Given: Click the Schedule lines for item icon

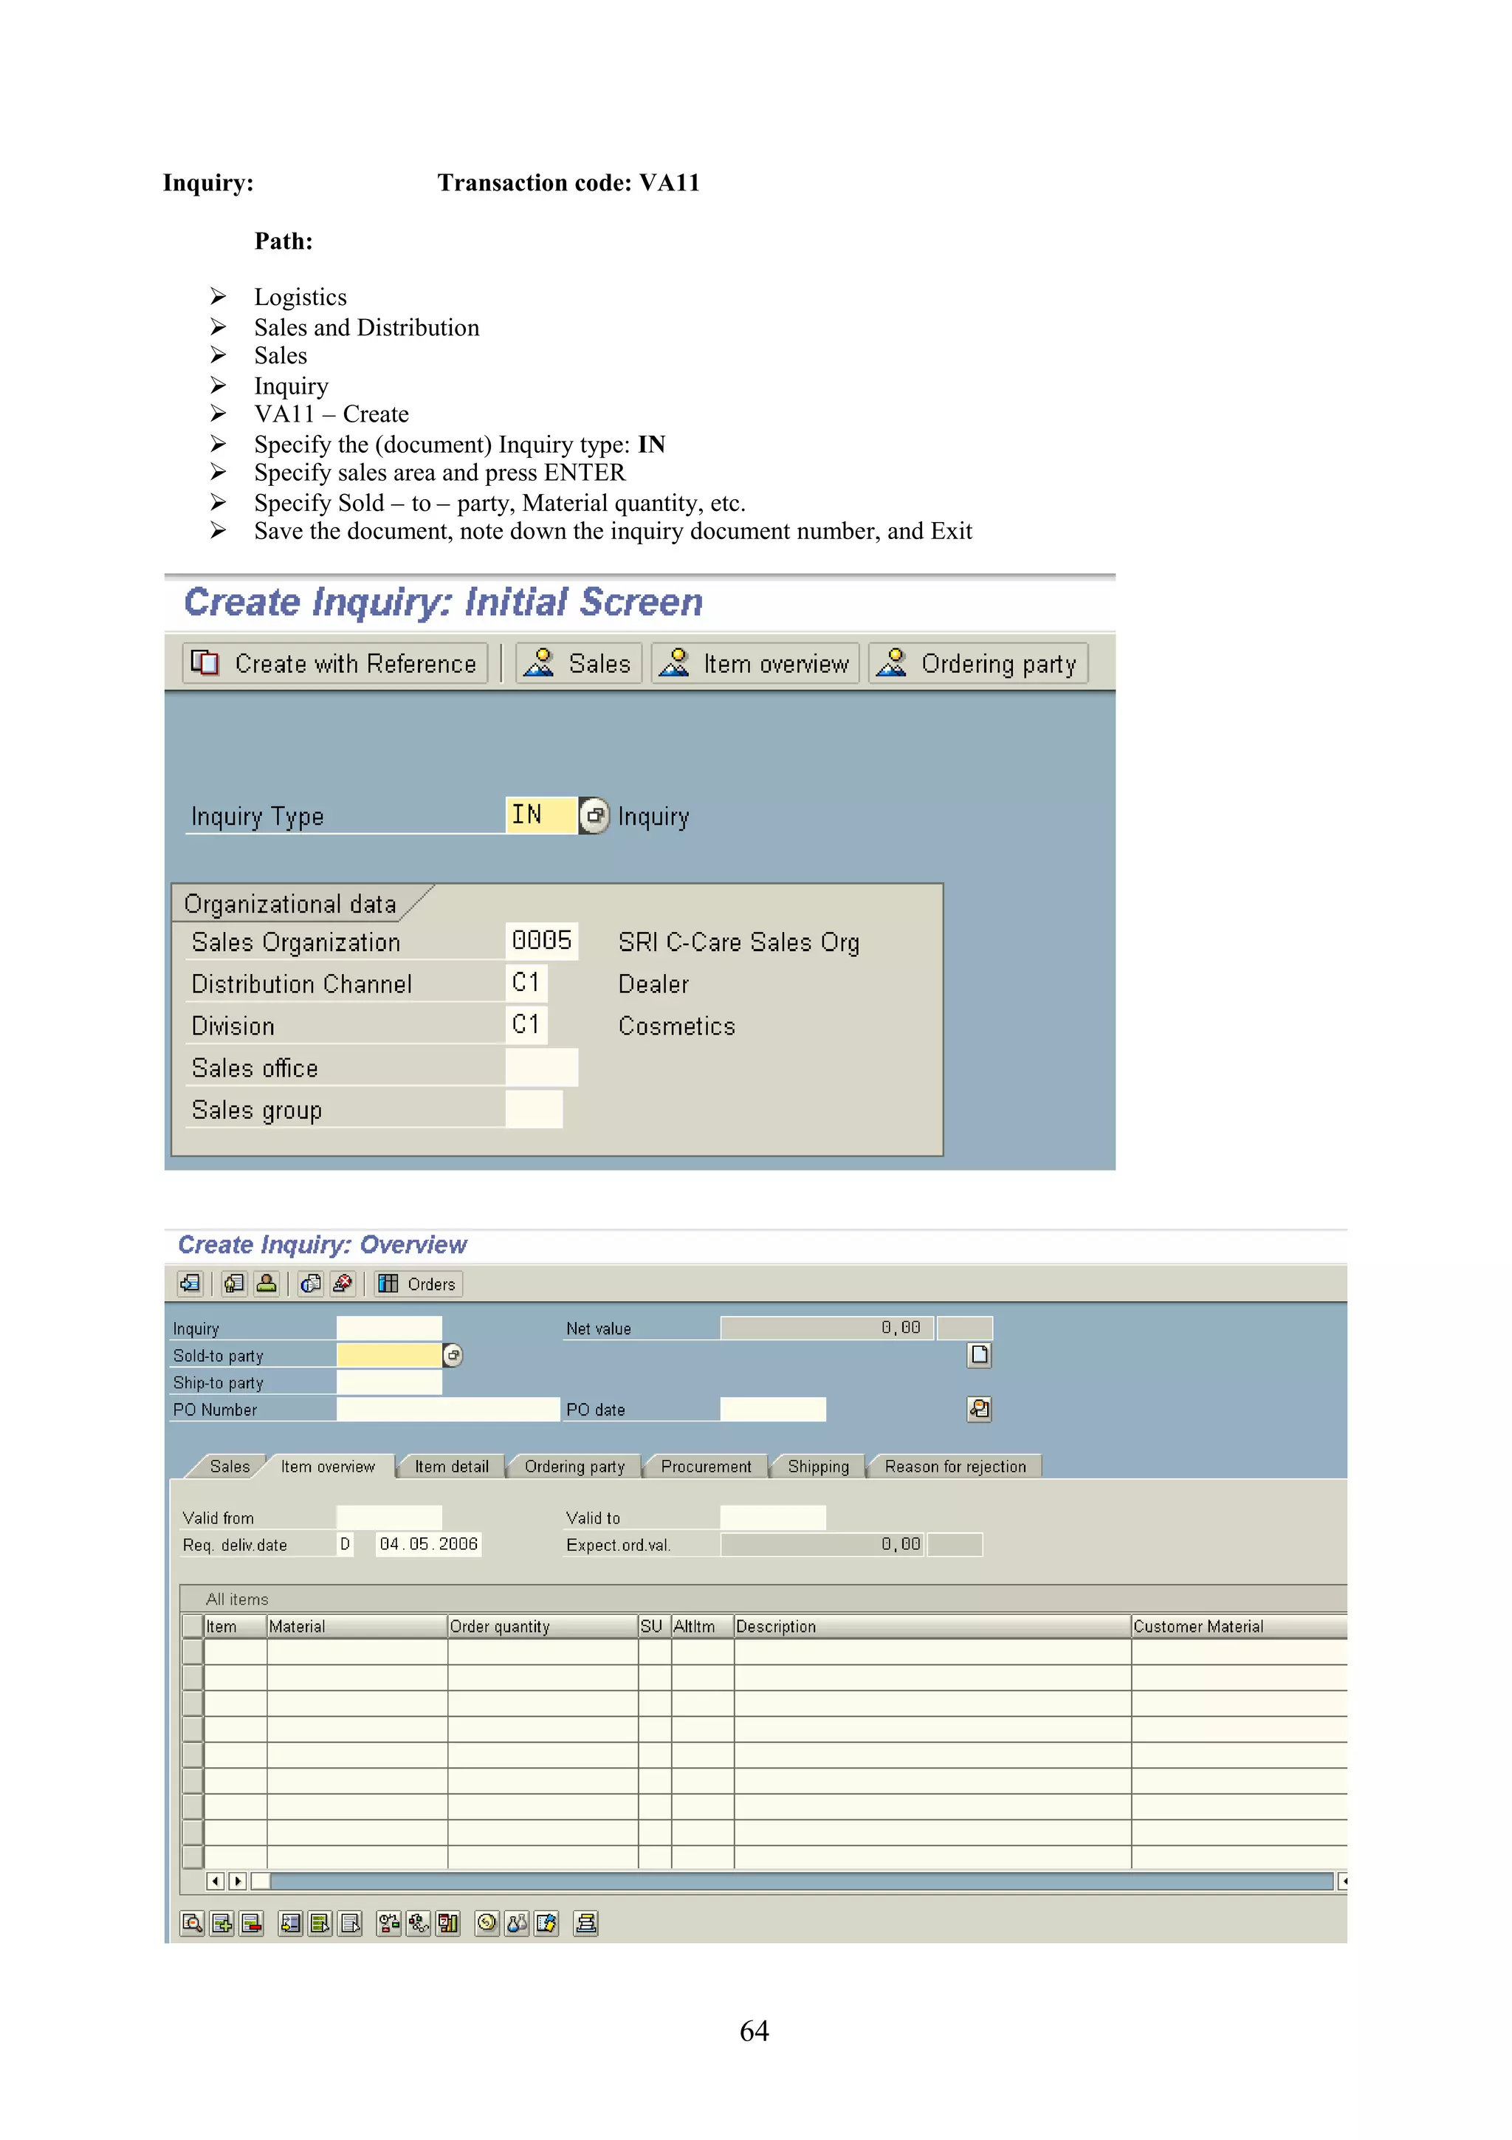Looking at the screenshot, I should (448, 1923).
